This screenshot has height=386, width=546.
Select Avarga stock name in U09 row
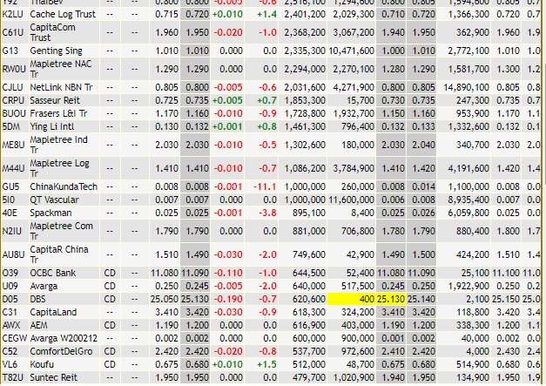[44, 287]
